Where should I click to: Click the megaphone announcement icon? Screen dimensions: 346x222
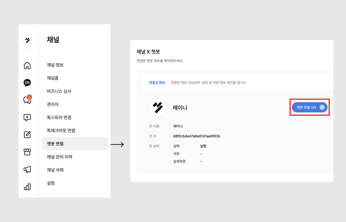(27, 169)
